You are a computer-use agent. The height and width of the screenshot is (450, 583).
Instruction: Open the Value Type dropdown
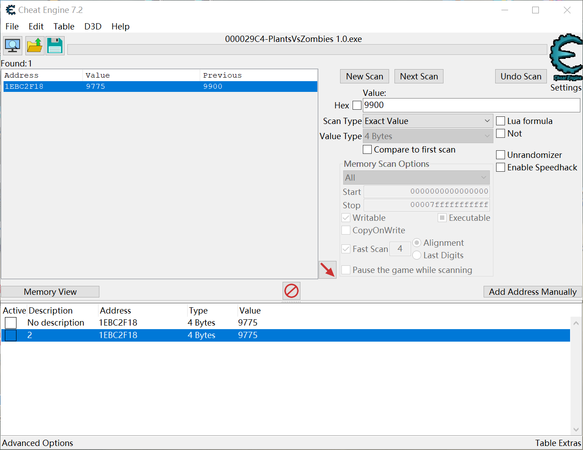[428, 136]
